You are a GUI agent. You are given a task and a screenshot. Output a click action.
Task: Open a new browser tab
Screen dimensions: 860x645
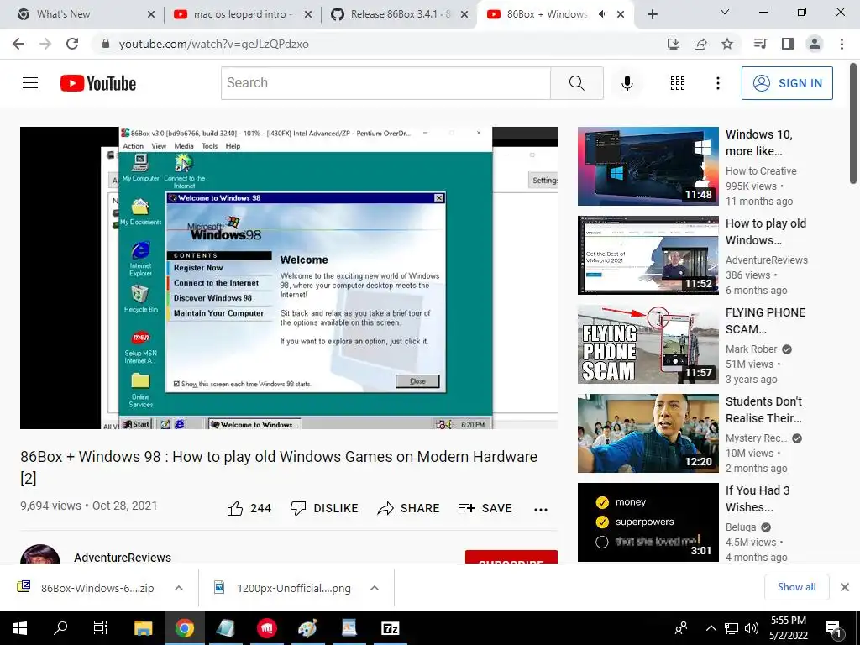point(652,14)
